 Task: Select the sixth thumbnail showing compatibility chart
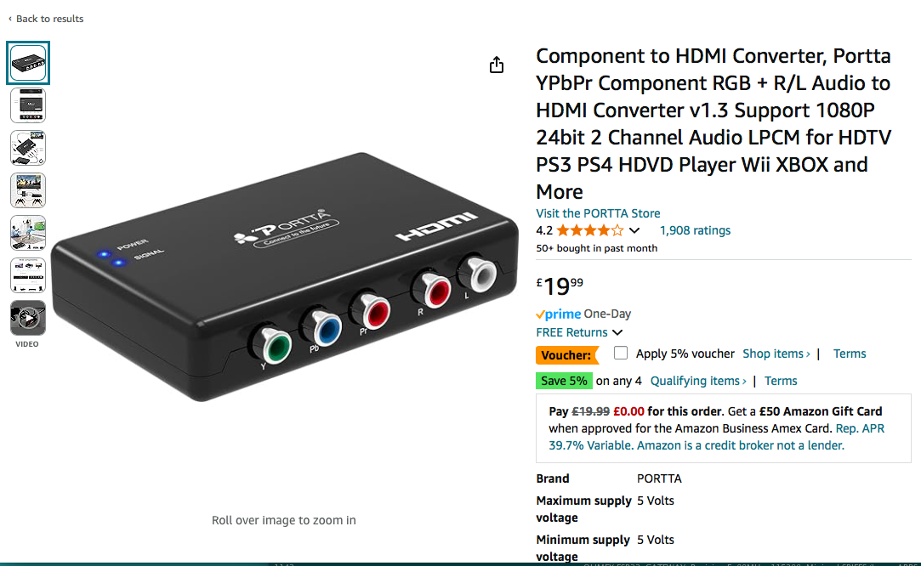27,275
